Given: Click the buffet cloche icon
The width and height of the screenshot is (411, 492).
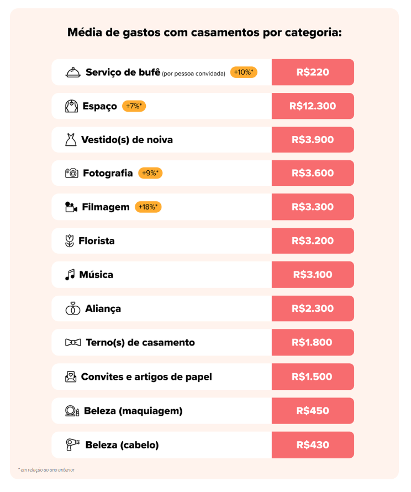Looking at the screenshot, I should 73,72.
